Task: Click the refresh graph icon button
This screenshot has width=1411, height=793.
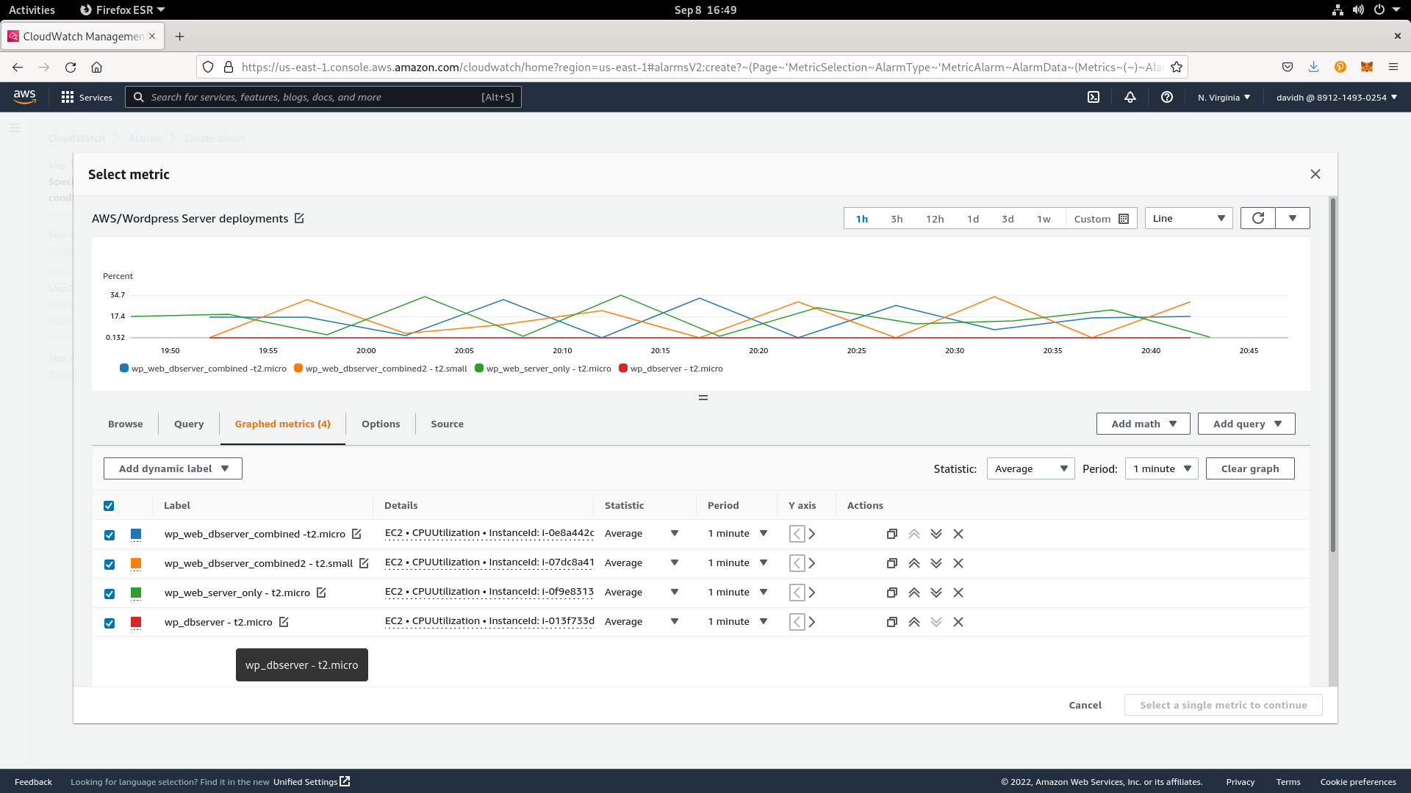Action: click(1257, 218)
